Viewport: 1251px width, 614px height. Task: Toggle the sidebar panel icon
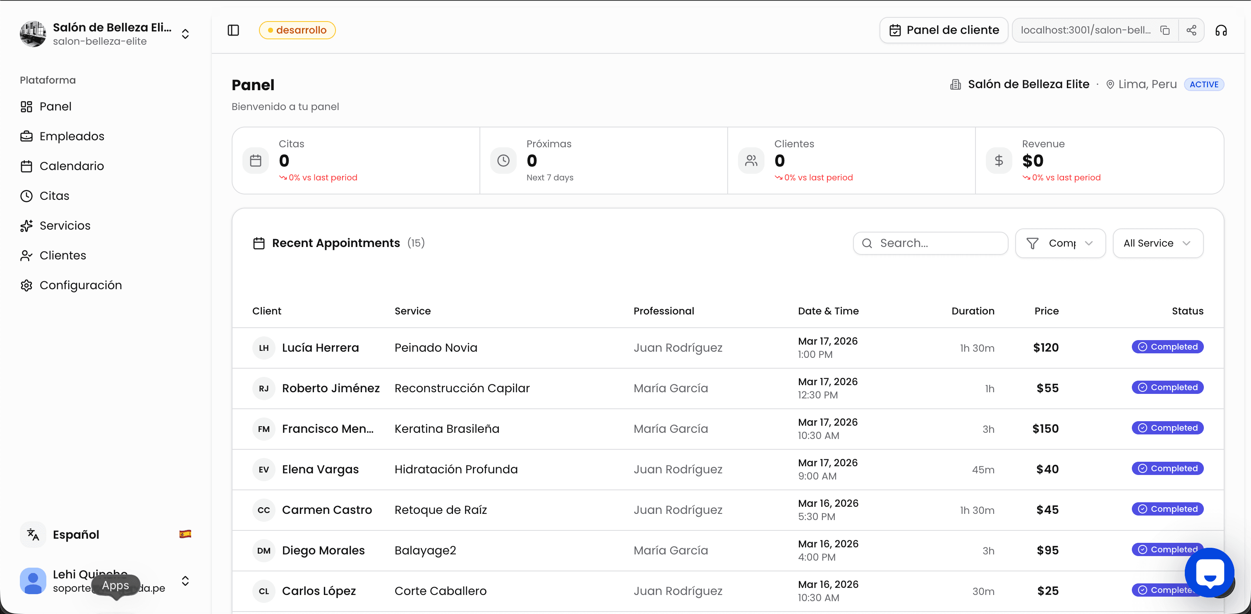tap(233, 30)
